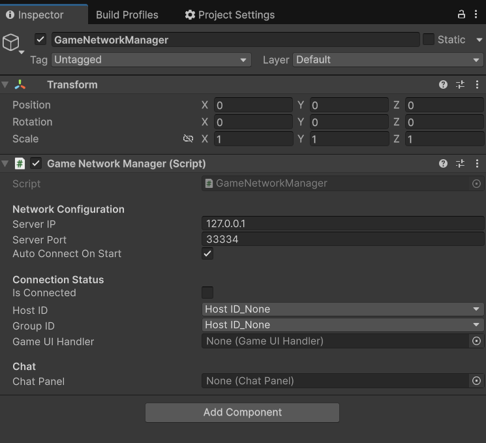The width and height of the screenshot is (486, 443).
Task: Open object picker for Chat Panel
Action: pos(476,380)
